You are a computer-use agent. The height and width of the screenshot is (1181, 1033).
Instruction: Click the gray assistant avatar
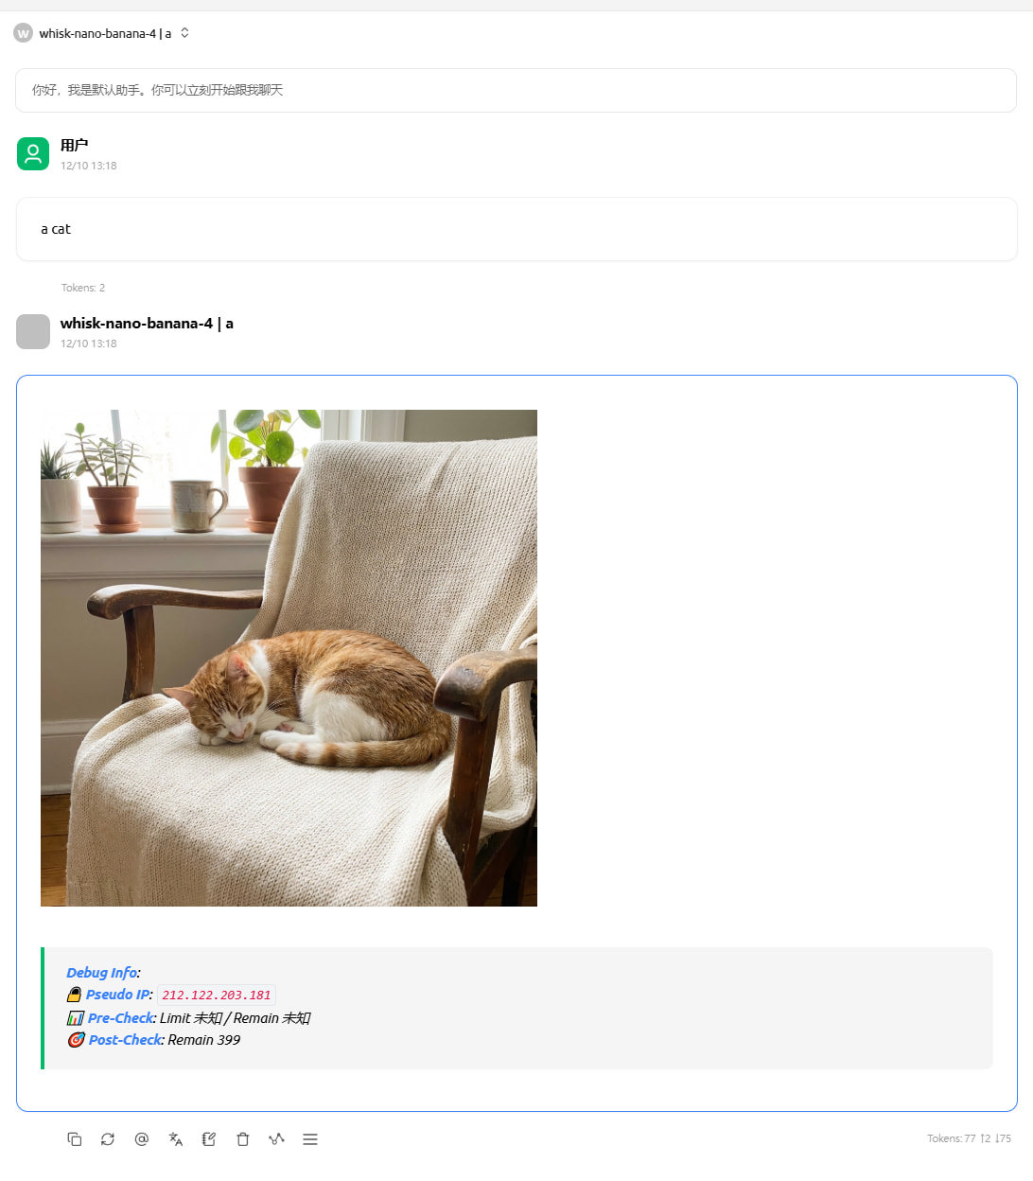[33, 332]
